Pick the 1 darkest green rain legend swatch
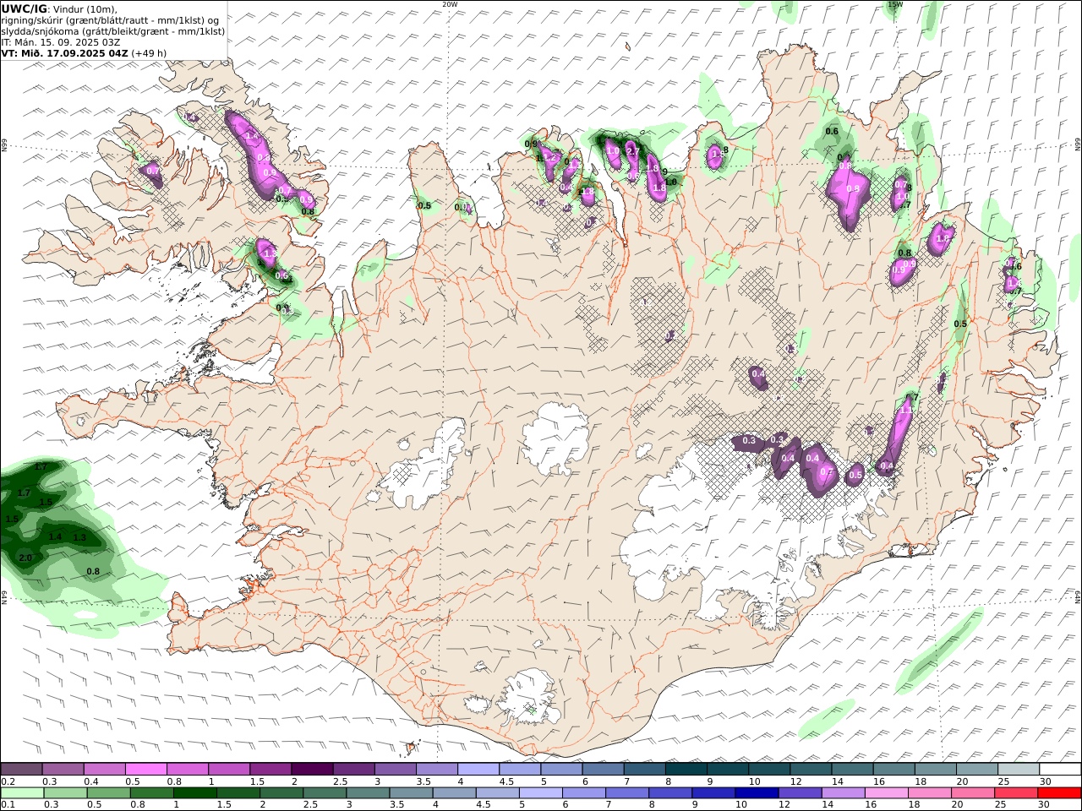 [194, 792]
